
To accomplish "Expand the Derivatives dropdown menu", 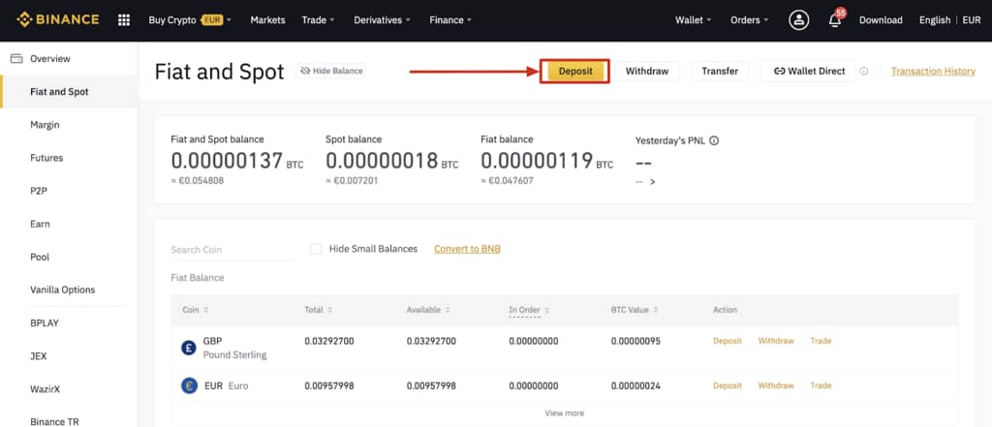I will tap(382, 19).
